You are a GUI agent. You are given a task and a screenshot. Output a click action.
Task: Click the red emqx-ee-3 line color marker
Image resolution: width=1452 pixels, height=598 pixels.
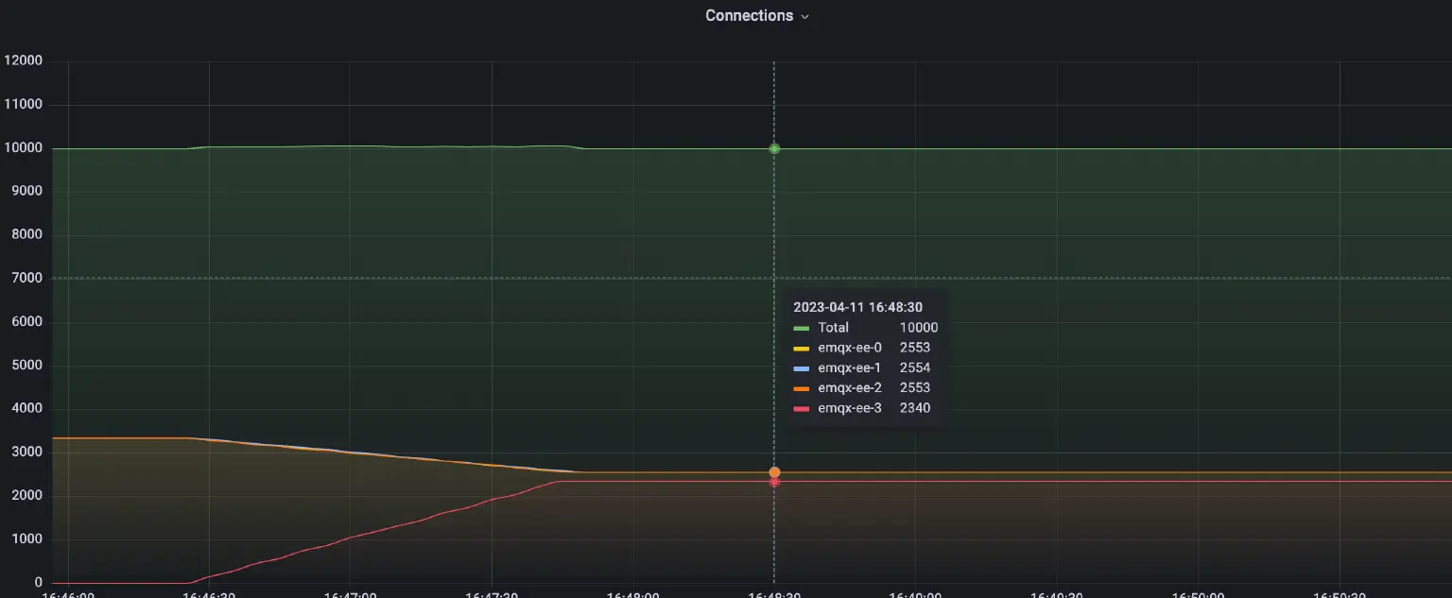[x=804, y=407]
